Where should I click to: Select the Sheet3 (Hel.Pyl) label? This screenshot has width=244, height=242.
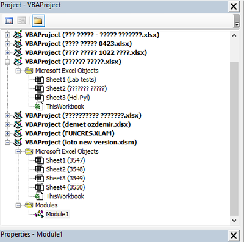tap(68, 98)
